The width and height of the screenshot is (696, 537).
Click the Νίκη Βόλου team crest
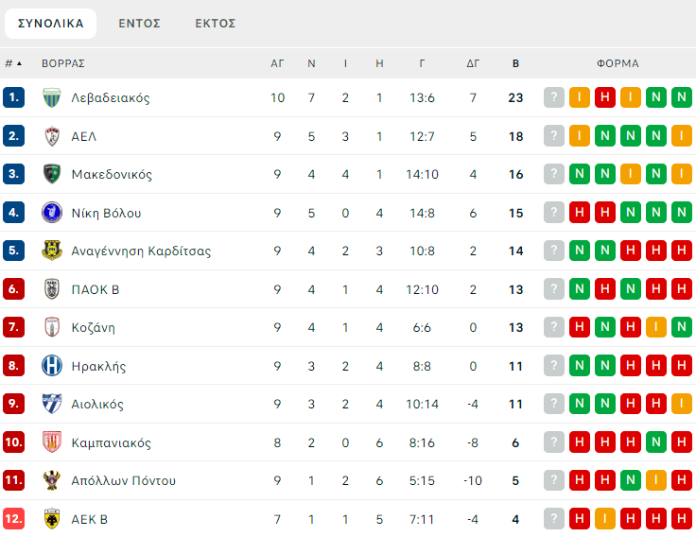tap(52, 213)
